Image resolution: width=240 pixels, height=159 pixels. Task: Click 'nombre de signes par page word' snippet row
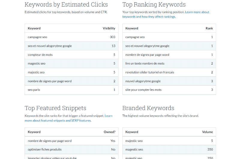tap(71, 141)
